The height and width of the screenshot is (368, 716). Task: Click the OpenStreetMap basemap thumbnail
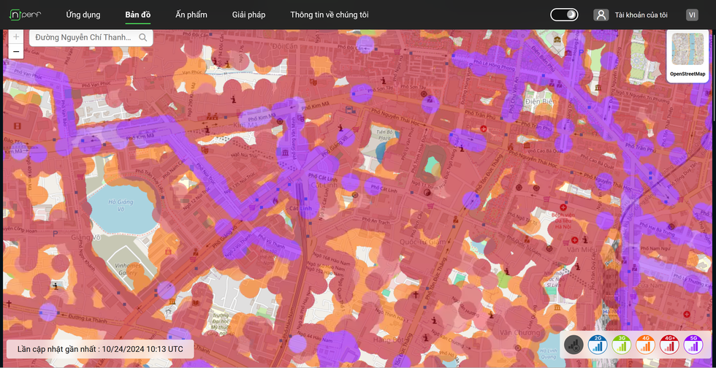pyautogui.click(x=688, y=54)
